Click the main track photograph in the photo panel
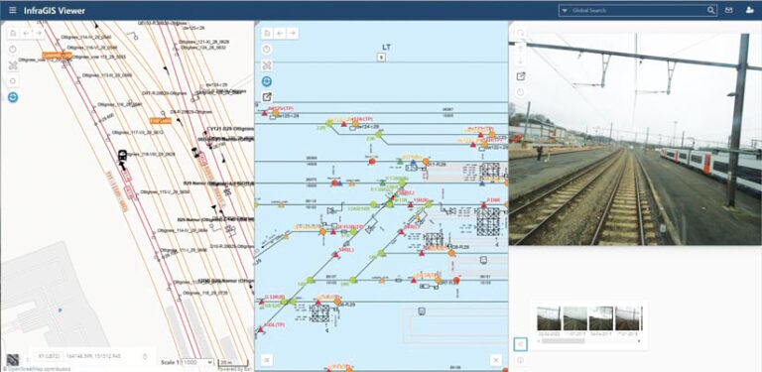This screenshot has width=762, height=372. [x=635, y=139]
